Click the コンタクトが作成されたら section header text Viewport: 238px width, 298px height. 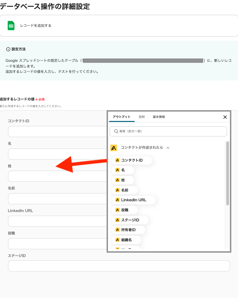coord(142,148)
